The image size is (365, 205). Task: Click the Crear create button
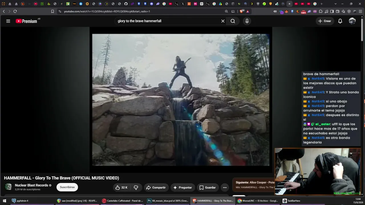pyautogui.click(x=325, y=21)
